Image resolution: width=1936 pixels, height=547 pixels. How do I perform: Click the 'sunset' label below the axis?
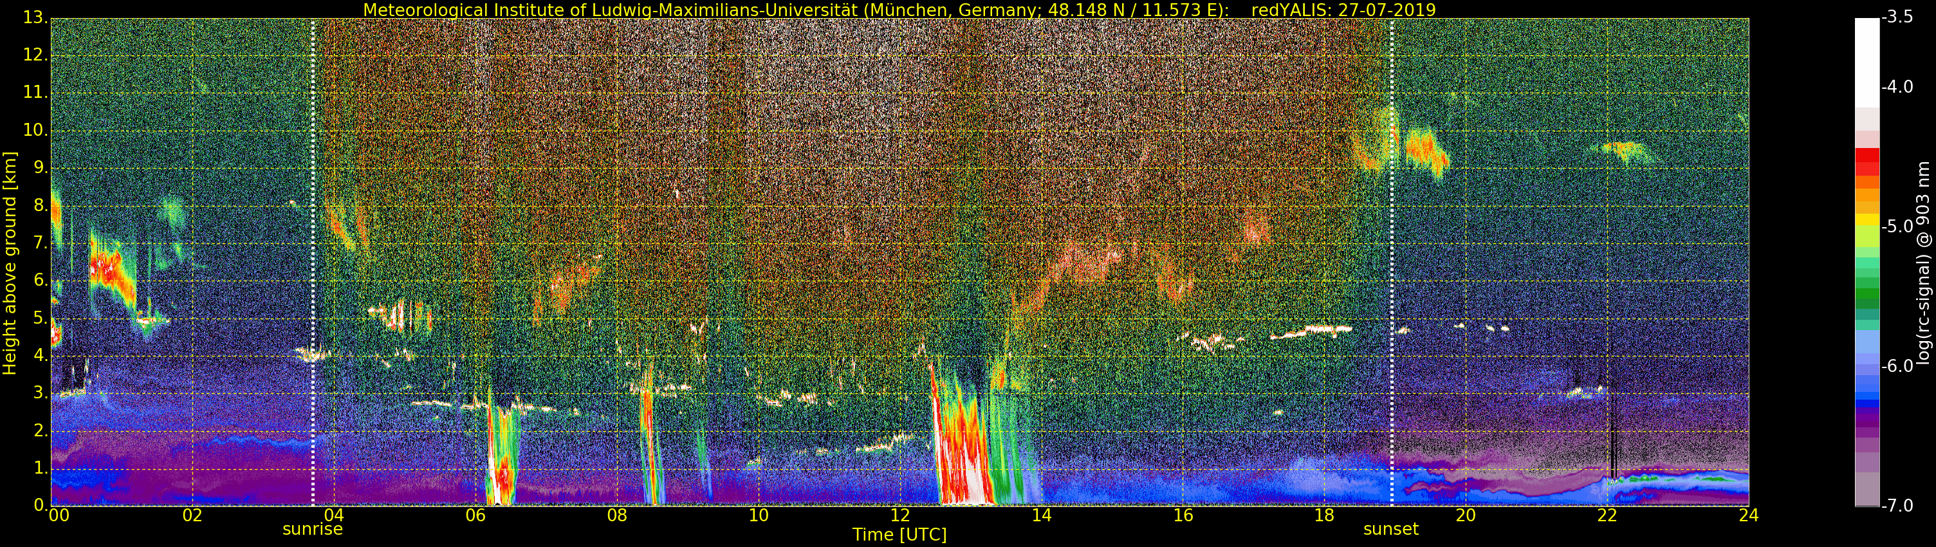coord(1391,529)
